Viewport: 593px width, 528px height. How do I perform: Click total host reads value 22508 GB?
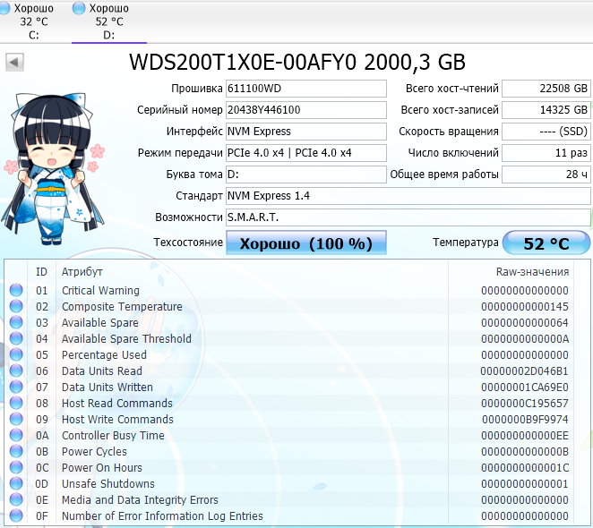point(546,89)
